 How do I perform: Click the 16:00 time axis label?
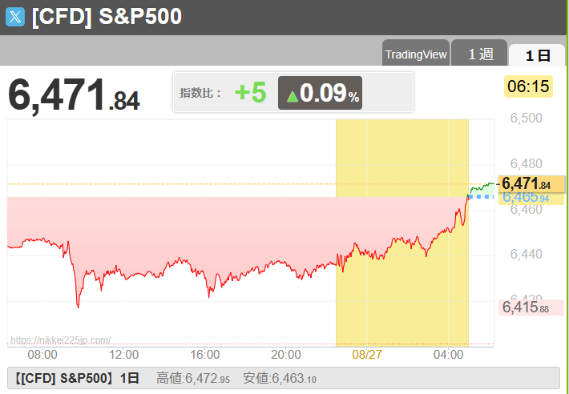click(x=205, y=354)
